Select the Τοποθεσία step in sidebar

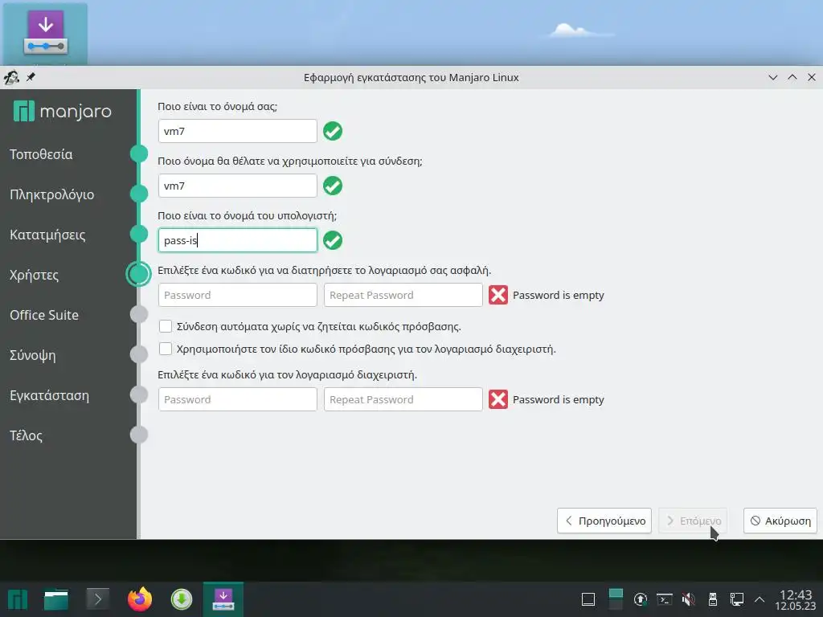click(41, 154)
